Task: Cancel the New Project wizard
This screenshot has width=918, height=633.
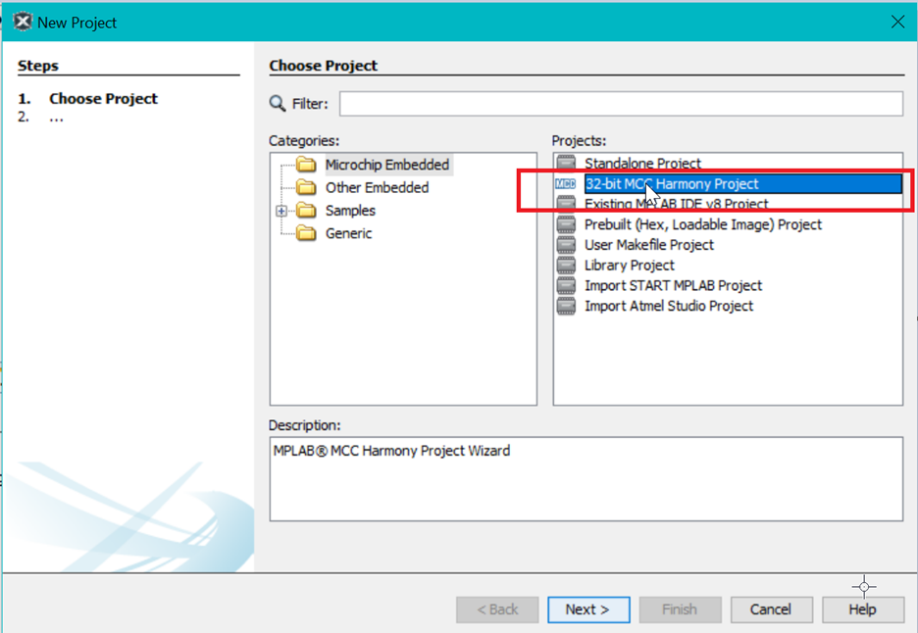Action: (770, 609)
